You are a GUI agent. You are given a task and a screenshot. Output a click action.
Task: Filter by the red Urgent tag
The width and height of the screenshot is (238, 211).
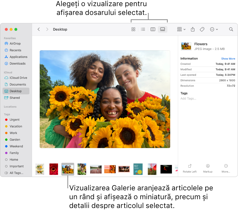(x=16, y=120)
